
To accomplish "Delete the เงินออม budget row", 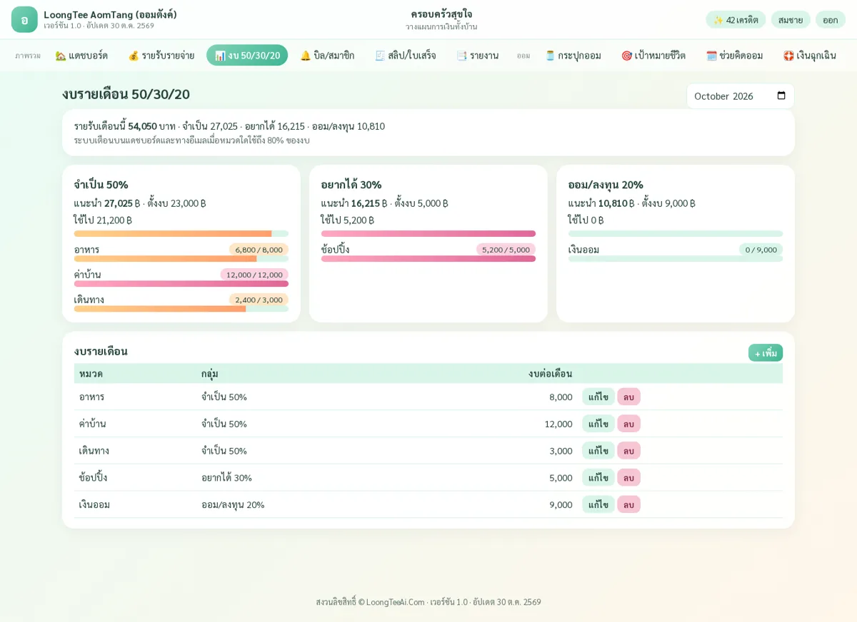I will [x=628, y=504].
